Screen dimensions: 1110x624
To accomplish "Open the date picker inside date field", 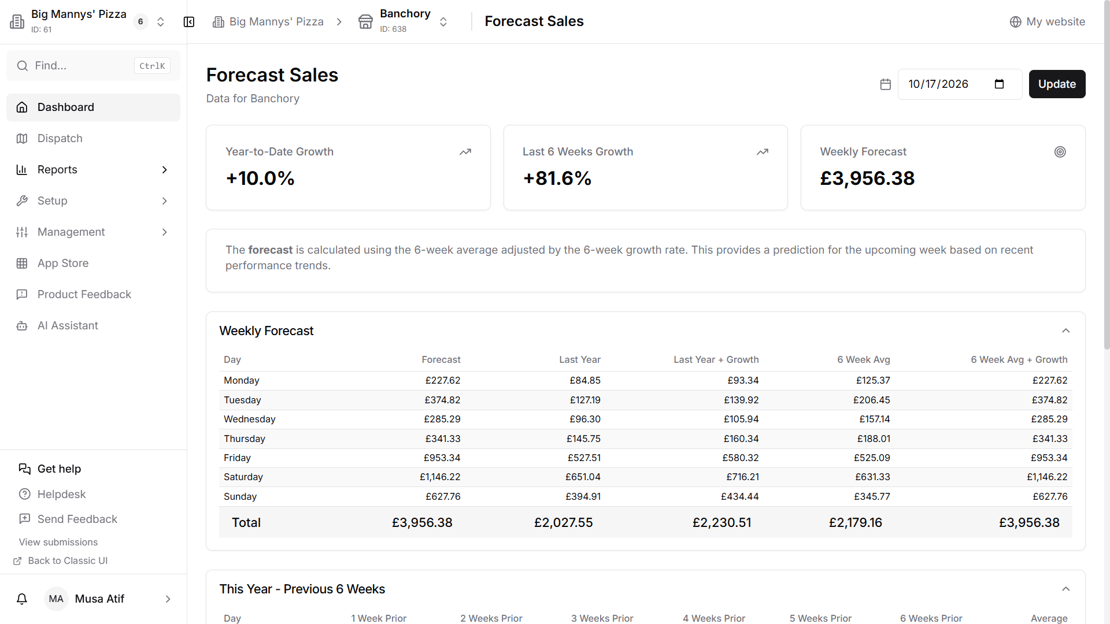I will tap(999, 84).
